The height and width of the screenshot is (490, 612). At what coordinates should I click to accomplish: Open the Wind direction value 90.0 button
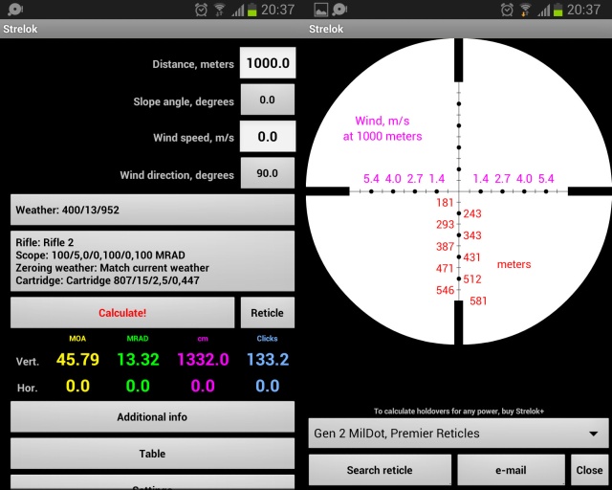click(x=268, y=173)
